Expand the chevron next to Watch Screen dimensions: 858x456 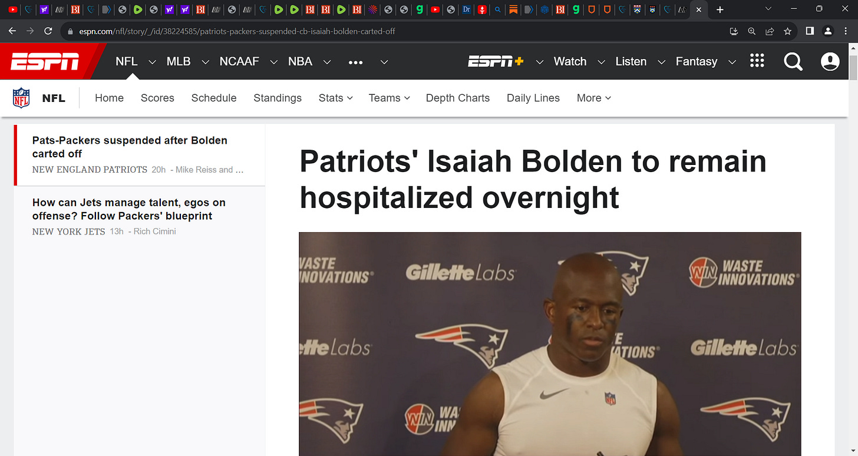coord(601,62)
